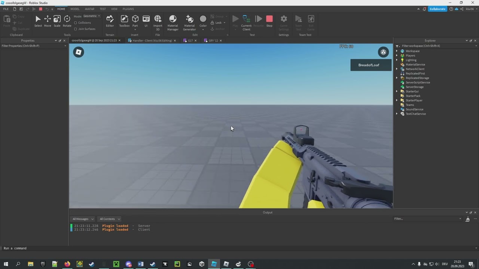
Task: Switch to the AVATAR ribbon tab
Action: click(89, 9)
